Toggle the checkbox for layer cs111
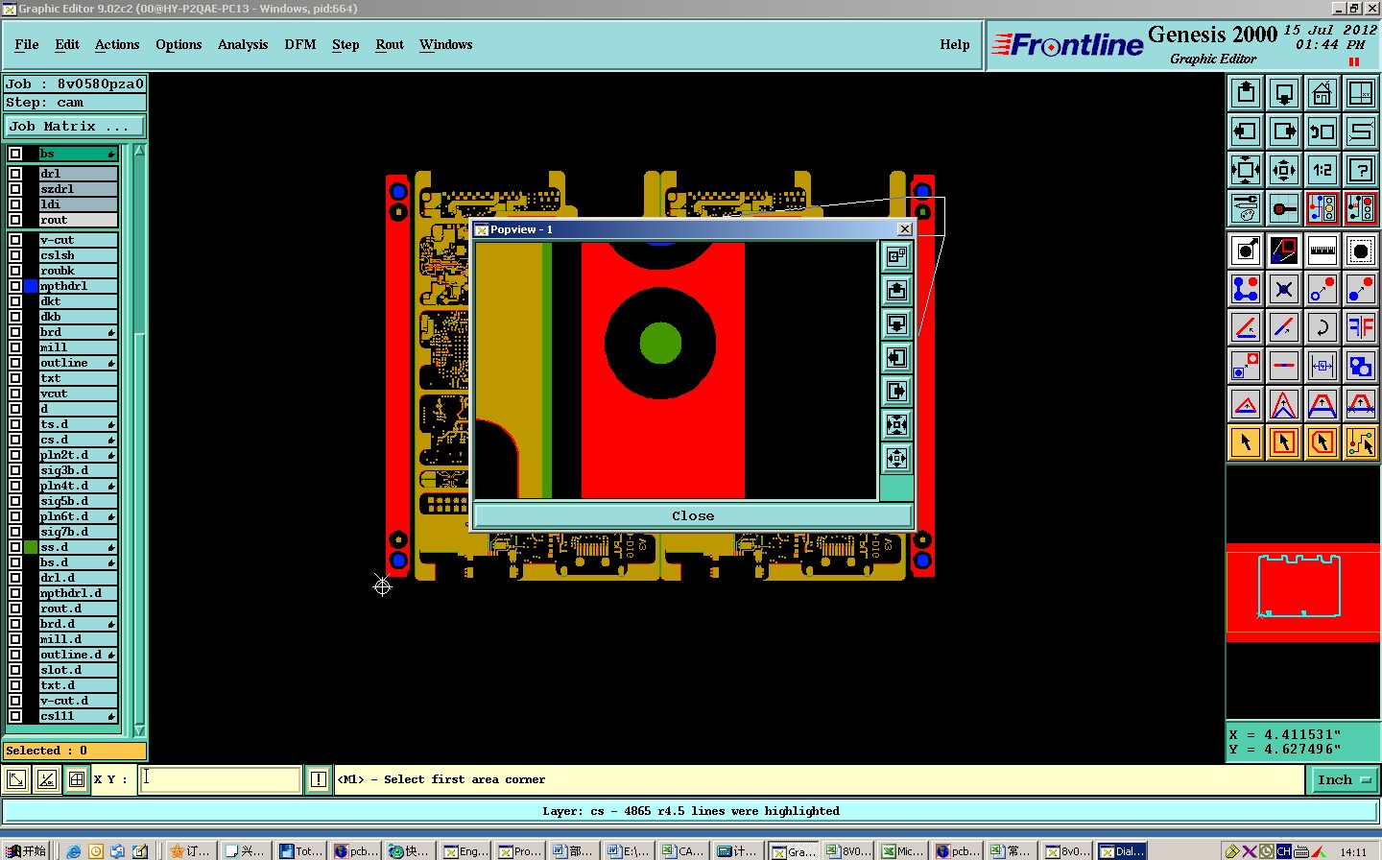This screenshot has width=1382, height=860. 15,716
